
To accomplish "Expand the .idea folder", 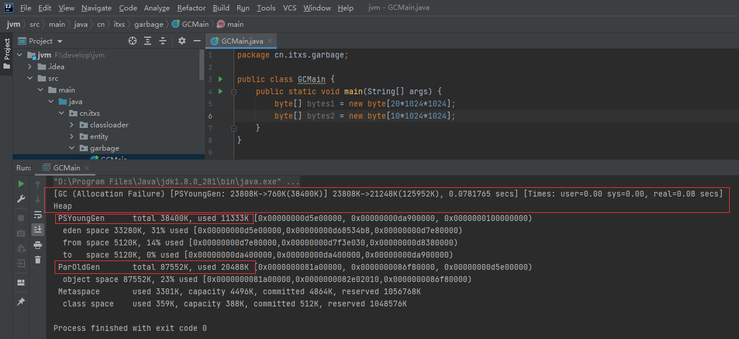I will pos(30,67).
